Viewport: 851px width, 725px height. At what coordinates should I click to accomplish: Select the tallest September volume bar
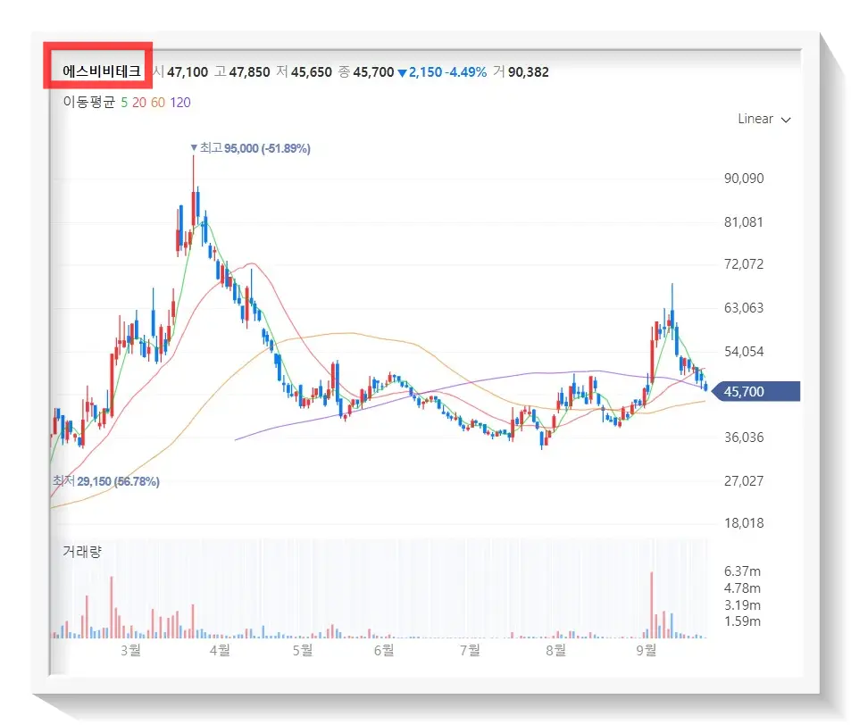click(653, 603)
